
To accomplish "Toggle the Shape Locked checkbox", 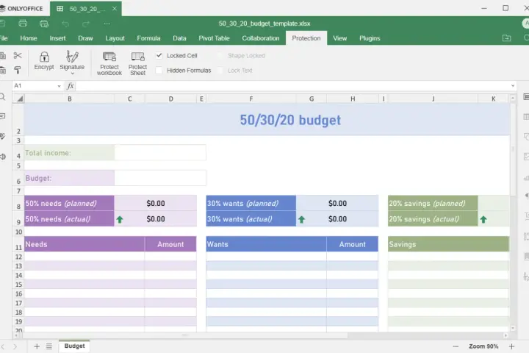I will tap(220, 56).
